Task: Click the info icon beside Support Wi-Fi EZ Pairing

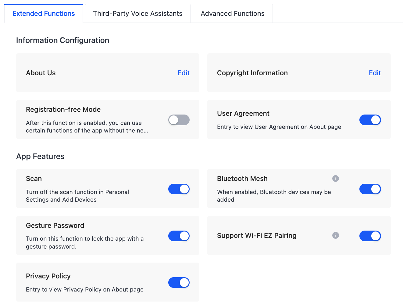Action: [335, 235]
